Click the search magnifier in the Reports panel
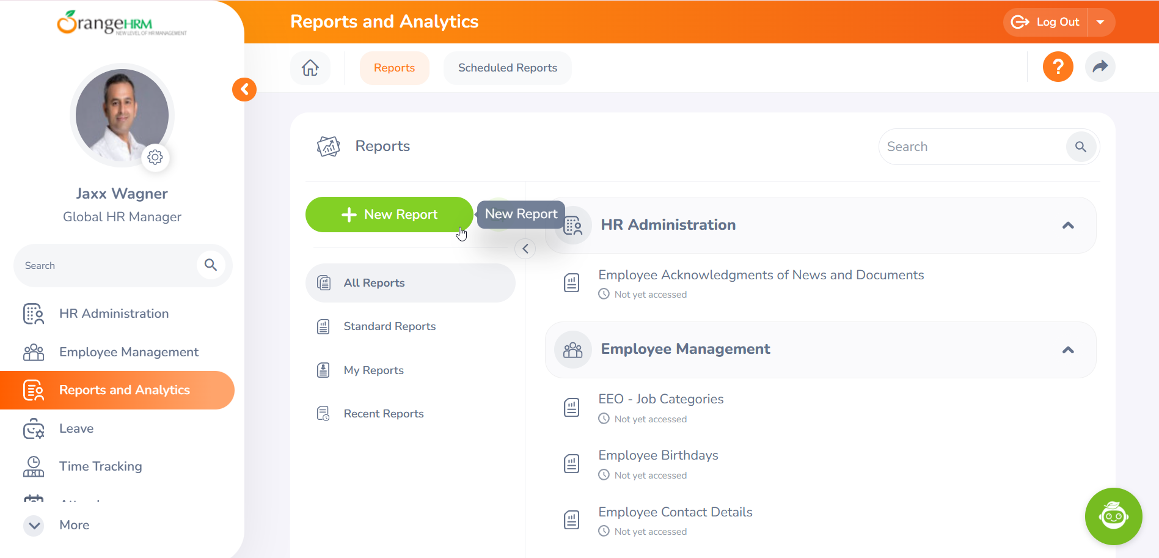Screen dimensions: 1159x558 point(1080,147)
